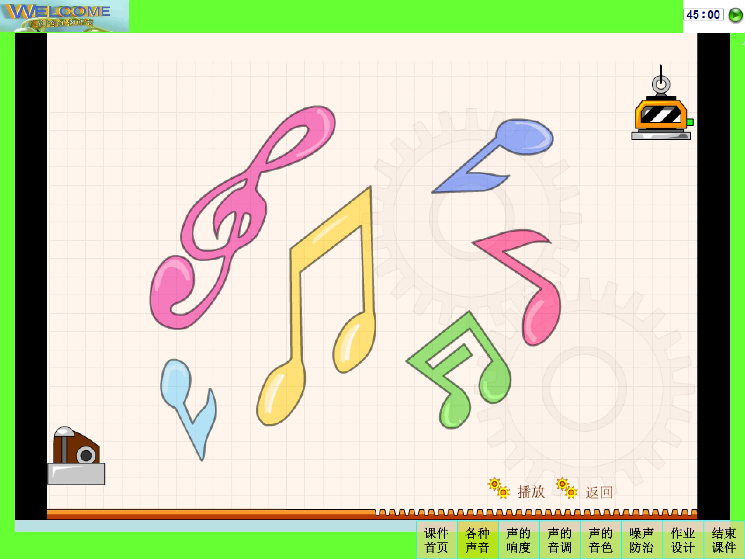Select the 声的音色 tab
This screenshot has width=745, height=559.
point(601,540)
